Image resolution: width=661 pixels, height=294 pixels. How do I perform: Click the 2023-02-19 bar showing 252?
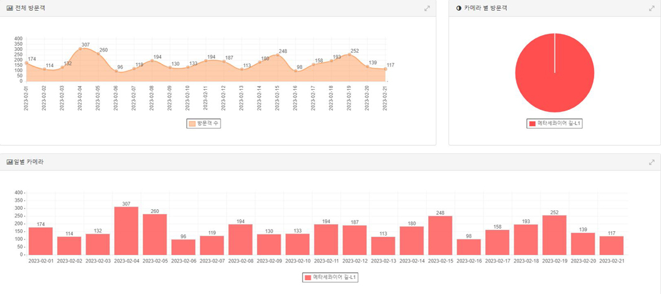click(x=554, y=235)
